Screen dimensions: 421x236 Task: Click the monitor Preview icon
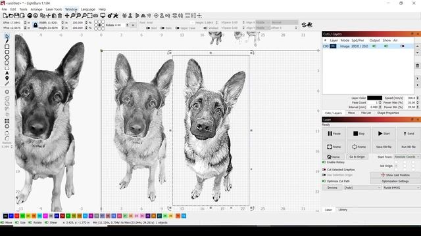tap(103, 16)
